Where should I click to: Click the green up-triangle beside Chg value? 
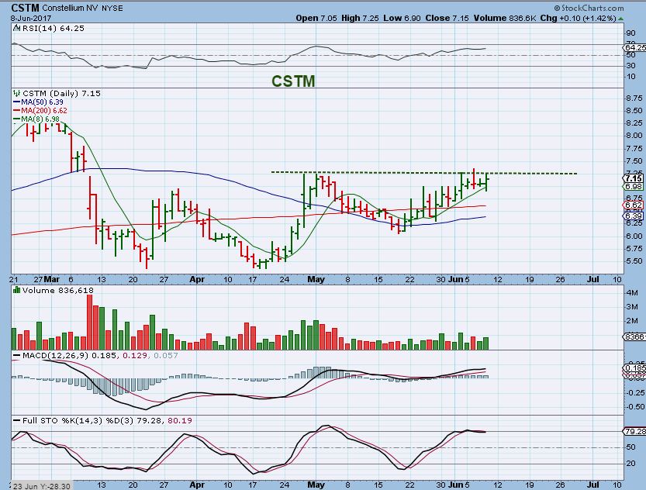tap(620, 19)
